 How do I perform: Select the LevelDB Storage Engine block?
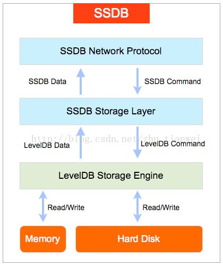click(x=111, y=176)
